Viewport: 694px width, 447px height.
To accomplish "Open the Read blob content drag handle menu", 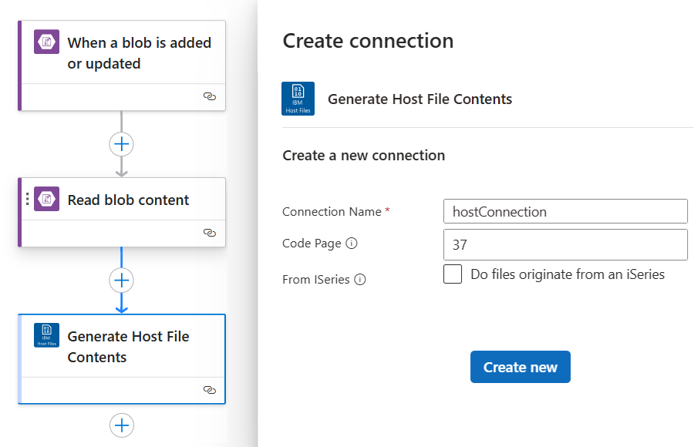I will [x=28, y=200].
